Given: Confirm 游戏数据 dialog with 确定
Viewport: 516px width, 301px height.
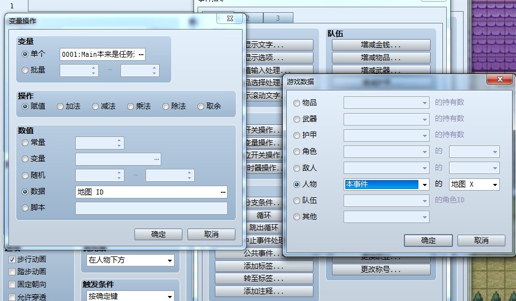Looking at the screenshot, I should click(428, 240).
